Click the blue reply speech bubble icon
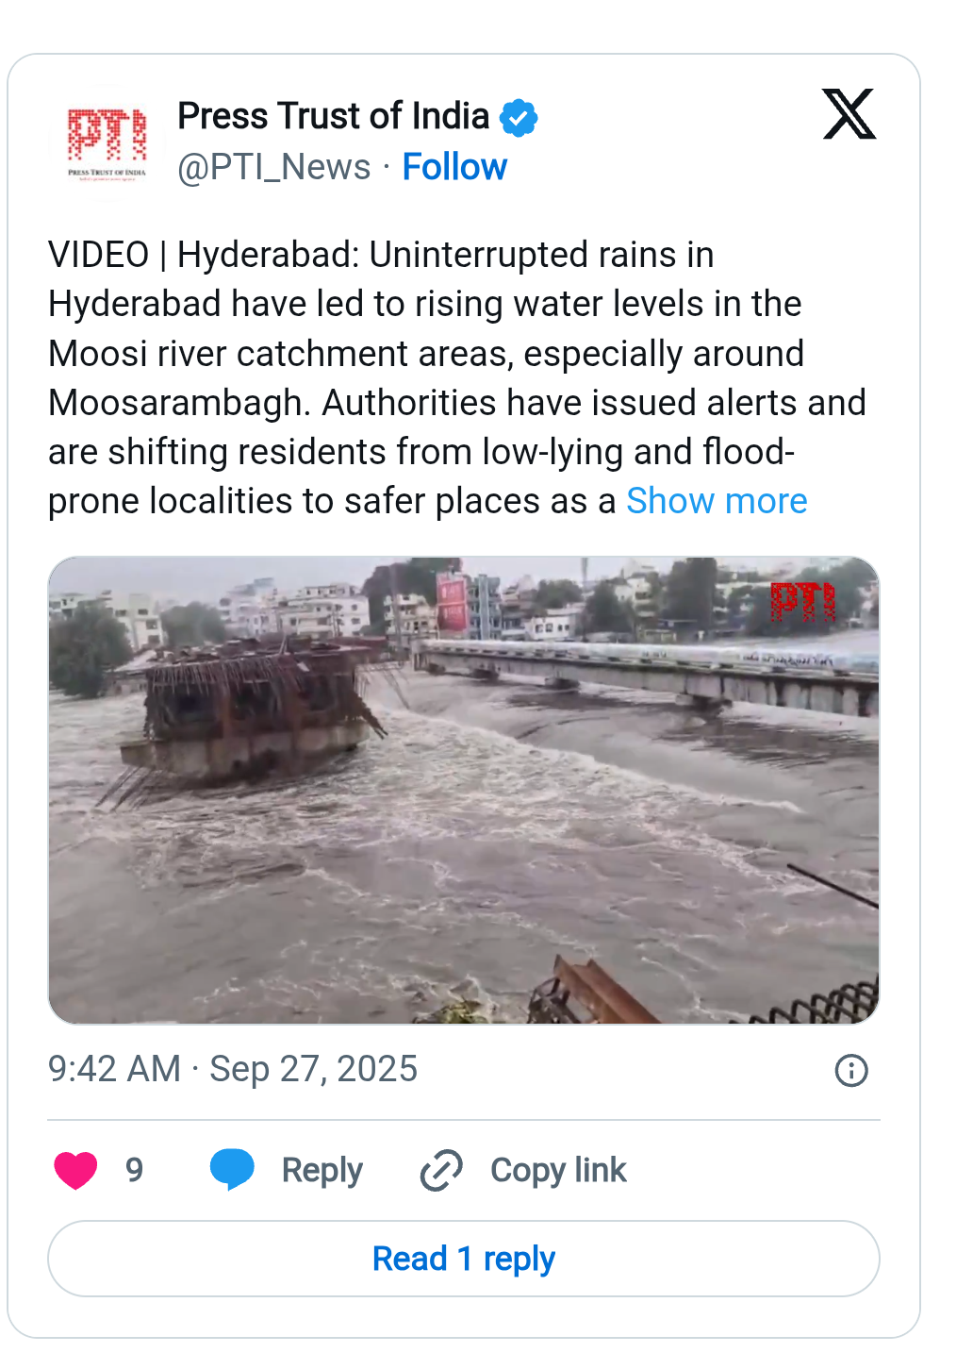The width and height of the screenshot is (973, 1369). [x=232, y=1170]
